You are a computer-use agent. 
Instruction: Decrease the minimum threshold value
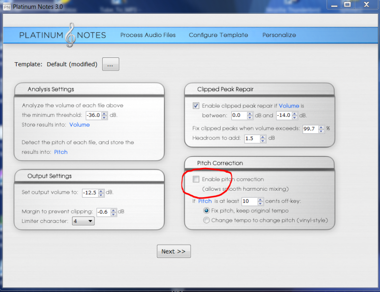tap(104, 117)
